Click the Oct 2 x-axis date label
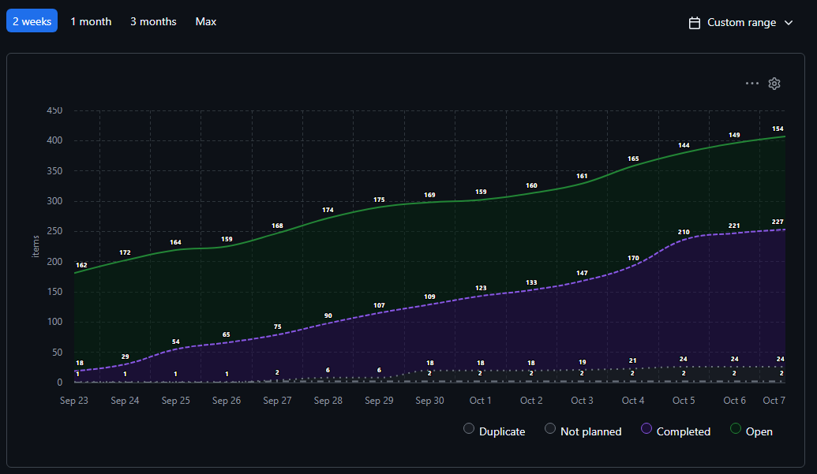This screenshot has width=817, height=474. point(531,401)
